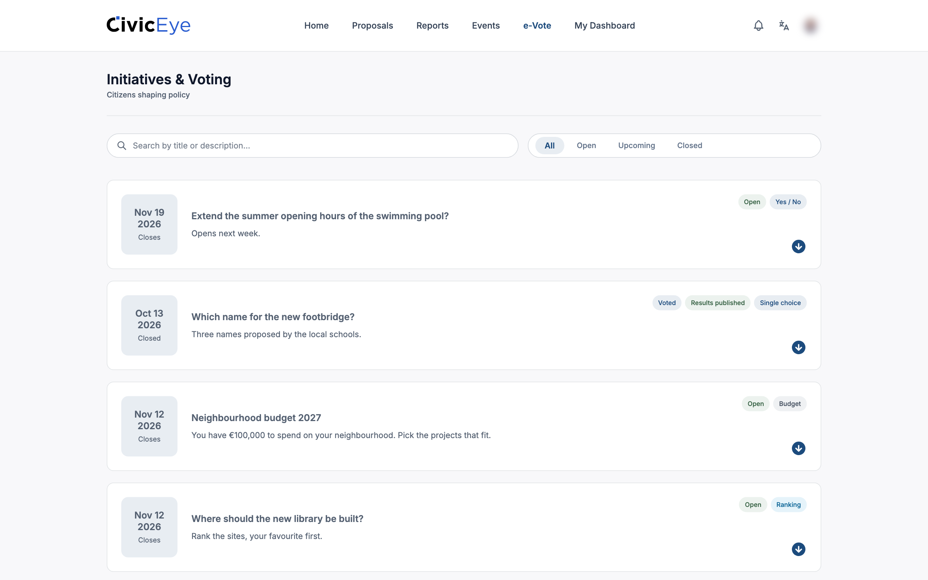Click the Open badge on budget card
The image size is (928, 580).
pyautogui.click(x=755, y=404)
